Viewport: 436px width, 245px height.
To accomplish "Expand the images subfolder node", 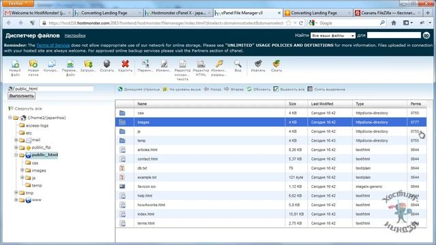I will (x=22, y=170).
